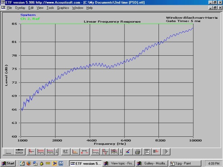The height and width of the screenshot is (167, 223).
Task: Click the Level (dB) axis label
Action: (x=6, y=75)
